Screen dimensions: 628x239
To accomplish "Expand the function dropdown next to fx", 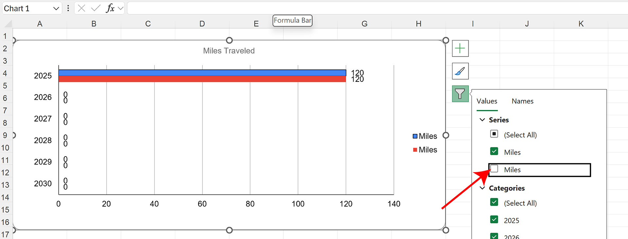I will [x=120, y=8].
